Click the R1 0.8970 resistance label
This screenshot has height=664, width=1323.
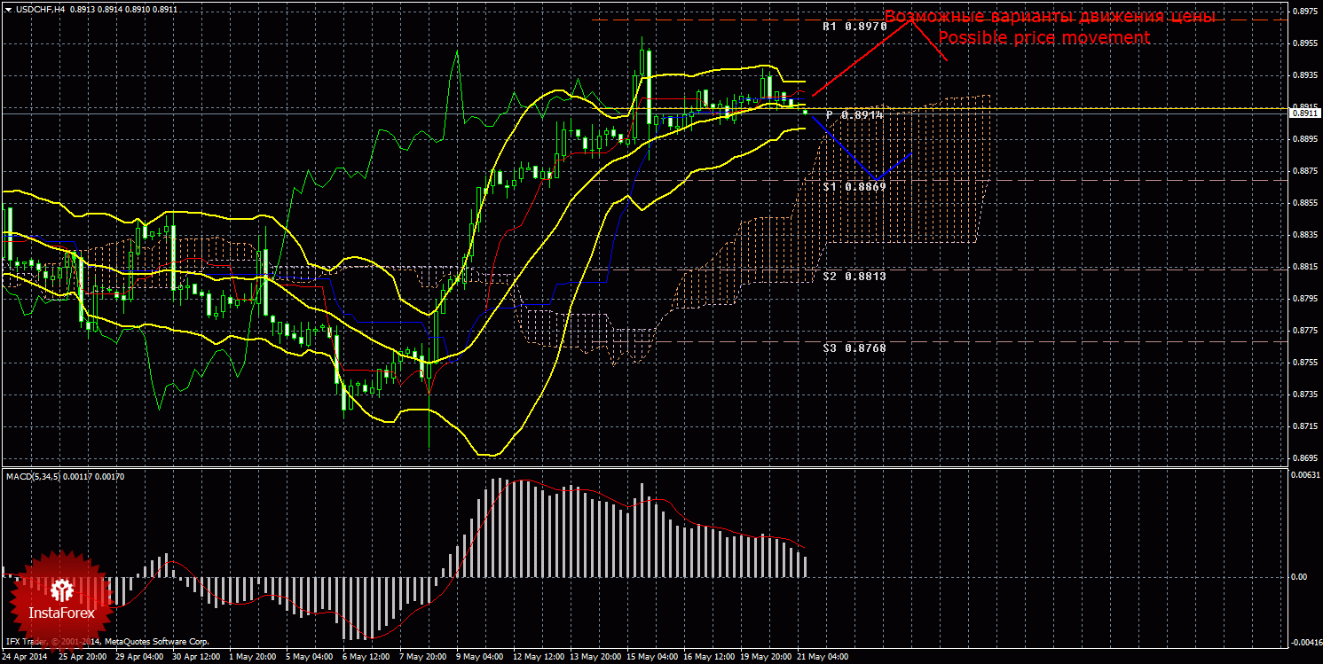[x=854, y=27]
